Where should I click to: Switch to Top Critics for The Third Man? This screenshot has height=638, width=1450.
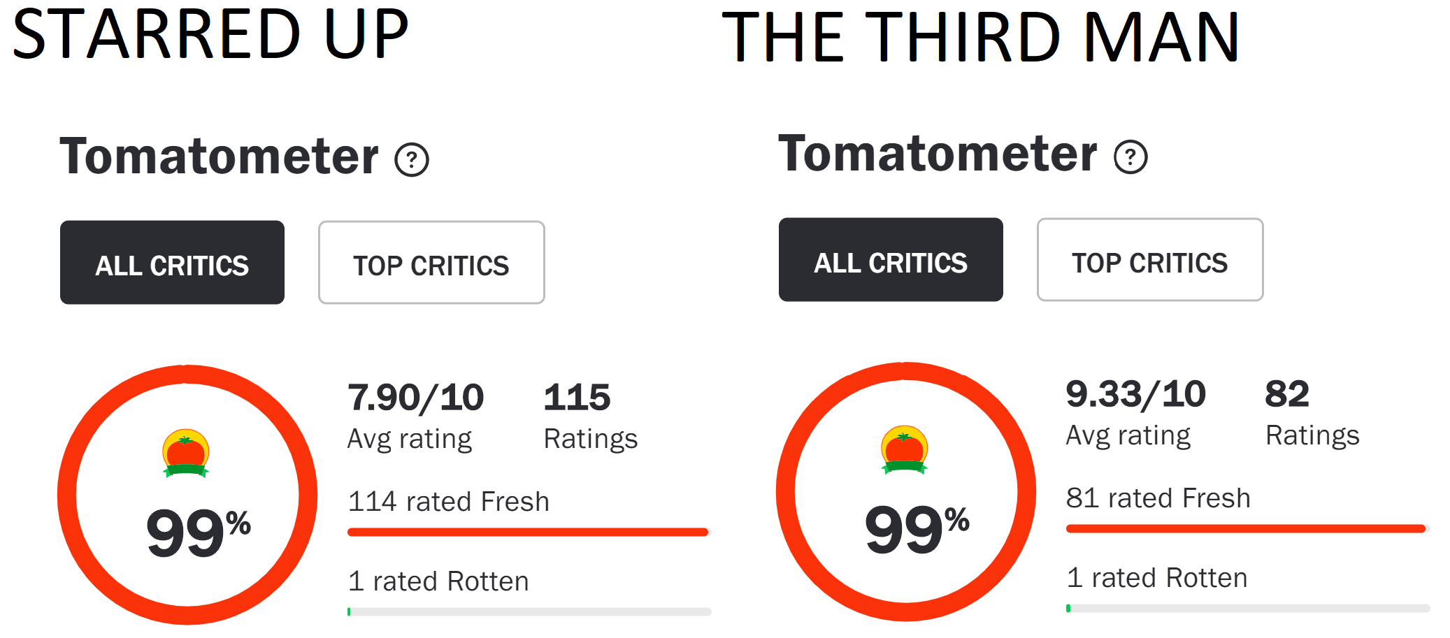tap(1150, 260)
